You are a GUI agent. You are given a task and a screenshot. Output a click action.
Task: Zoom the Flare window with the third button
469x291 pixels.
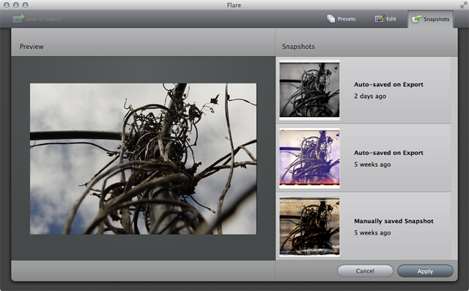(26, 5)
